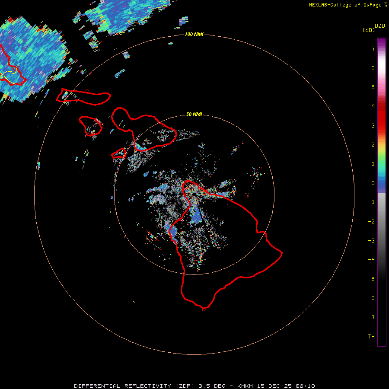Viewport: 389px width, 389px height.
Task: Click the TH threshold label on scale
Action: (x=371, y=336)
